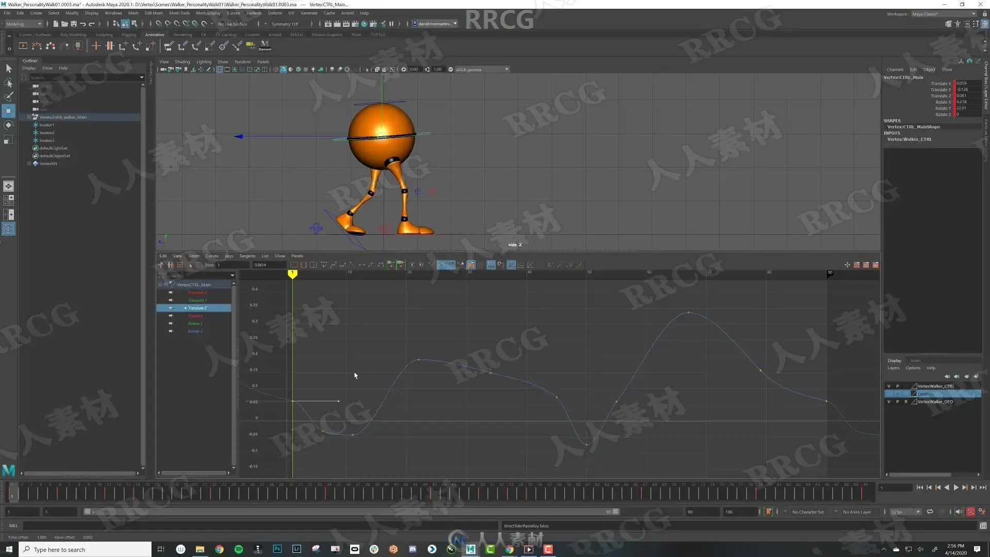Open the 30 fps frame rate dropdown

click(x=905, y=512)
